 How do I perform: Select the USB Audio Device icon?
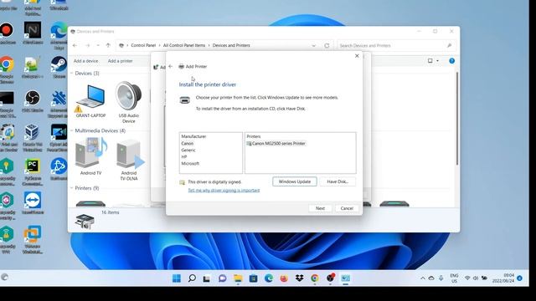128,102
